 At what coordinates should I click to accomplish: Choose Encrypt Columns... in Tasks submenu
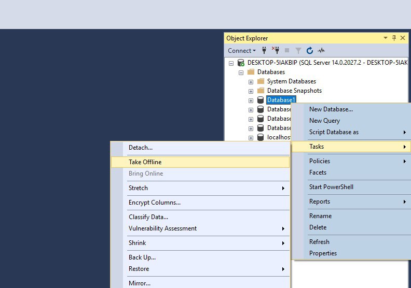point(200,203)
